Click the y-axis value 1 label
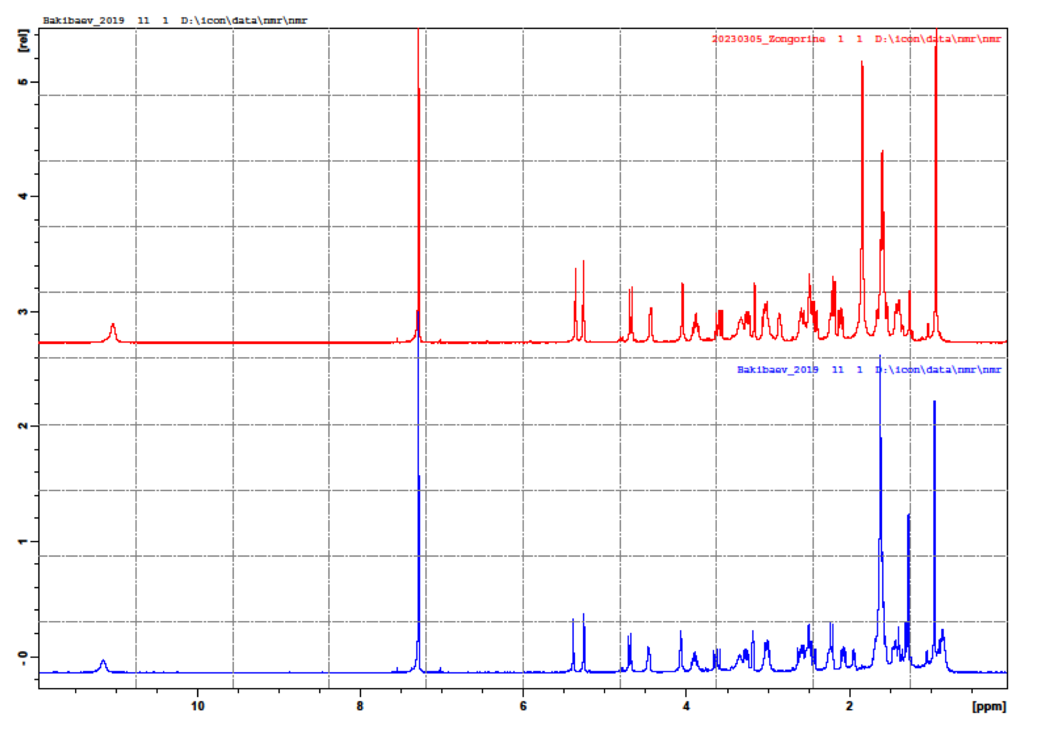The height and width of the screenshot is (749, 1053). (23, 541)
